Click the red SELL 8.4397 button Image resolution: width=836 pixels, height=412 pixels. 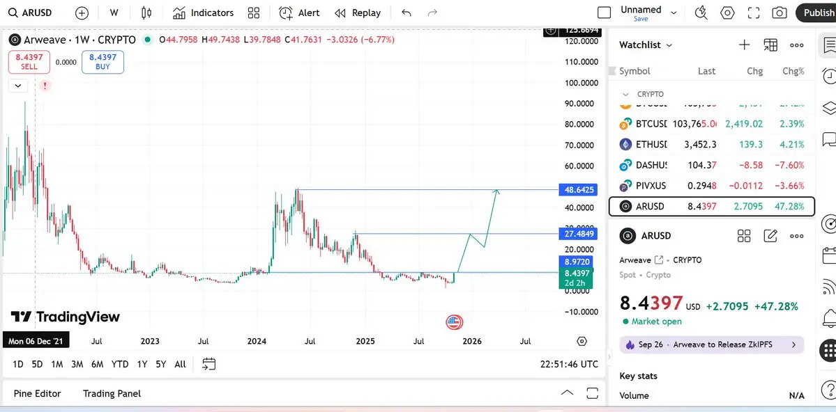(29, 62)
